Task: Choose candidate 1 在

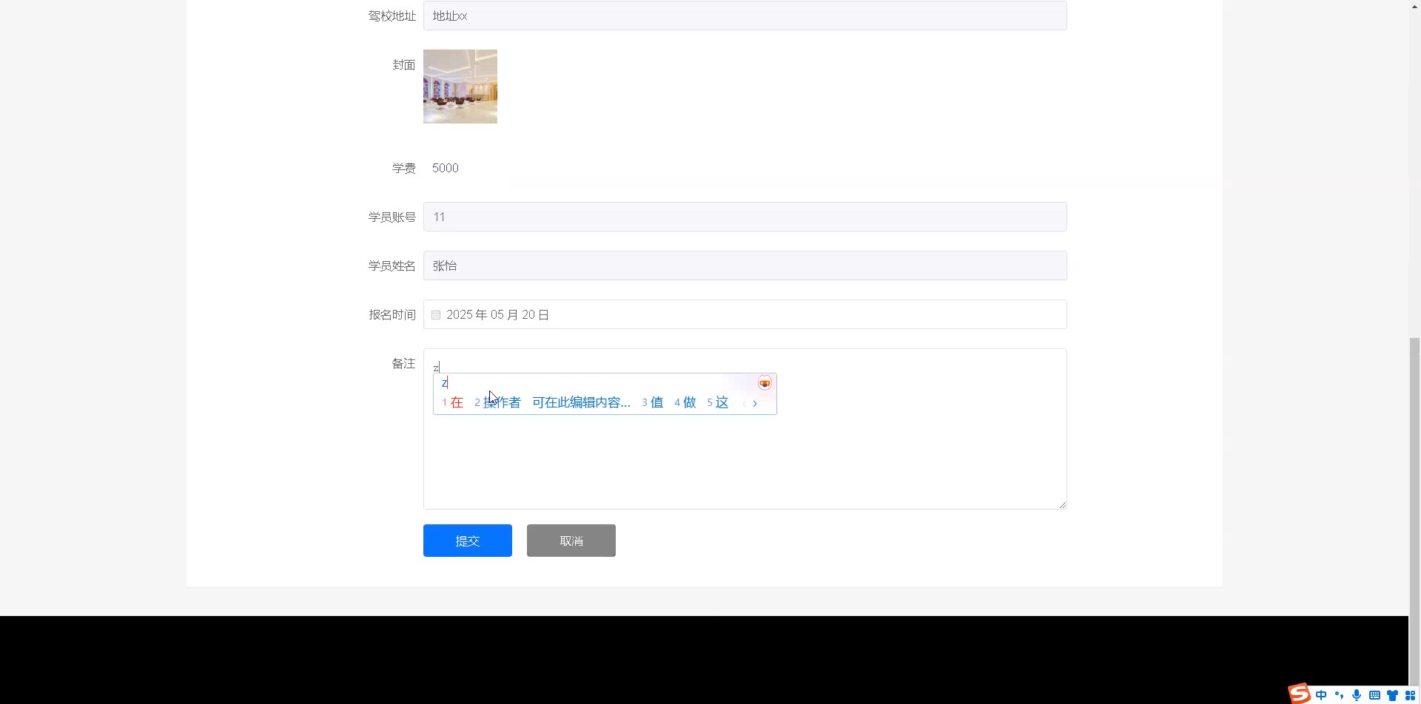Action: tap(452, 402)
